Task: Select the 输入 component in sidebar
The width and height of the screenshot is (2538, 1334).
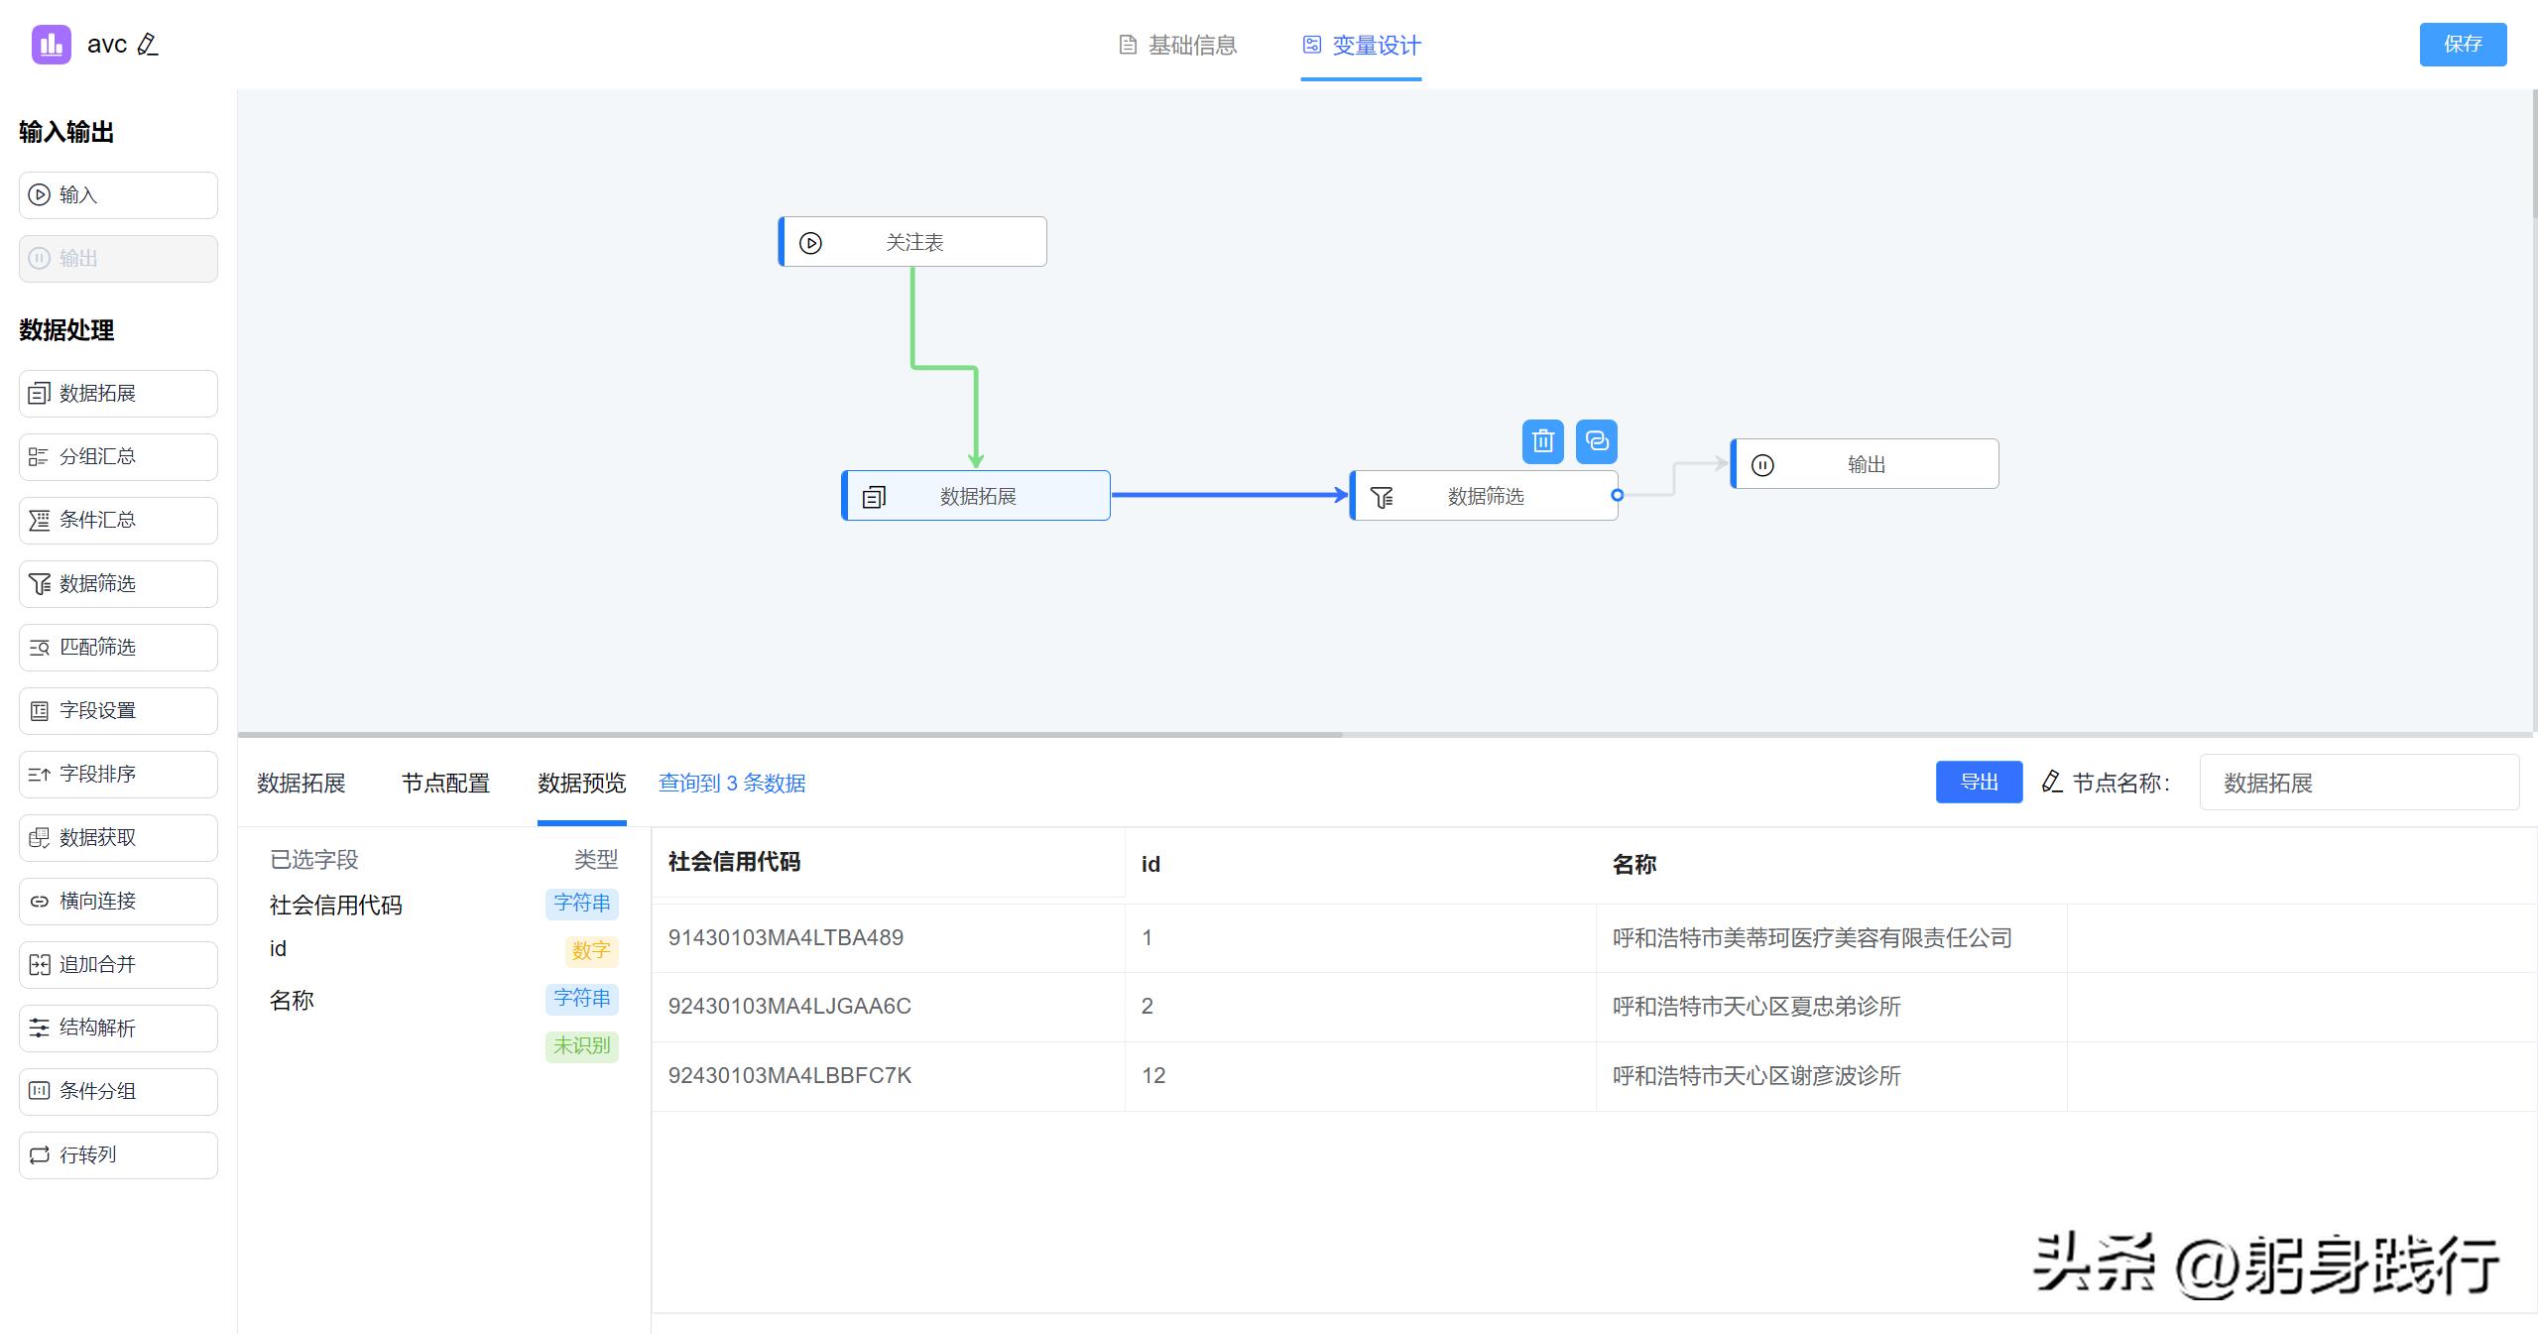Action: [x=118, y=195]
